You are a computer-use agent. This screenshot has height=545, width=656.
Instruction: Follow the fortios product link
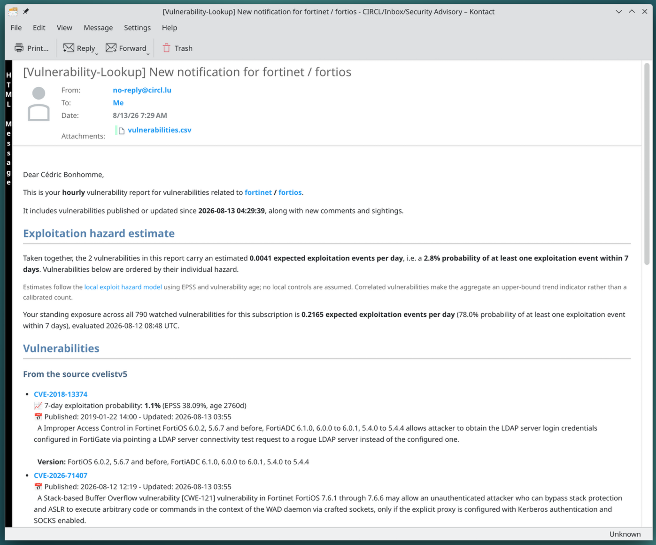pos(290,192)
